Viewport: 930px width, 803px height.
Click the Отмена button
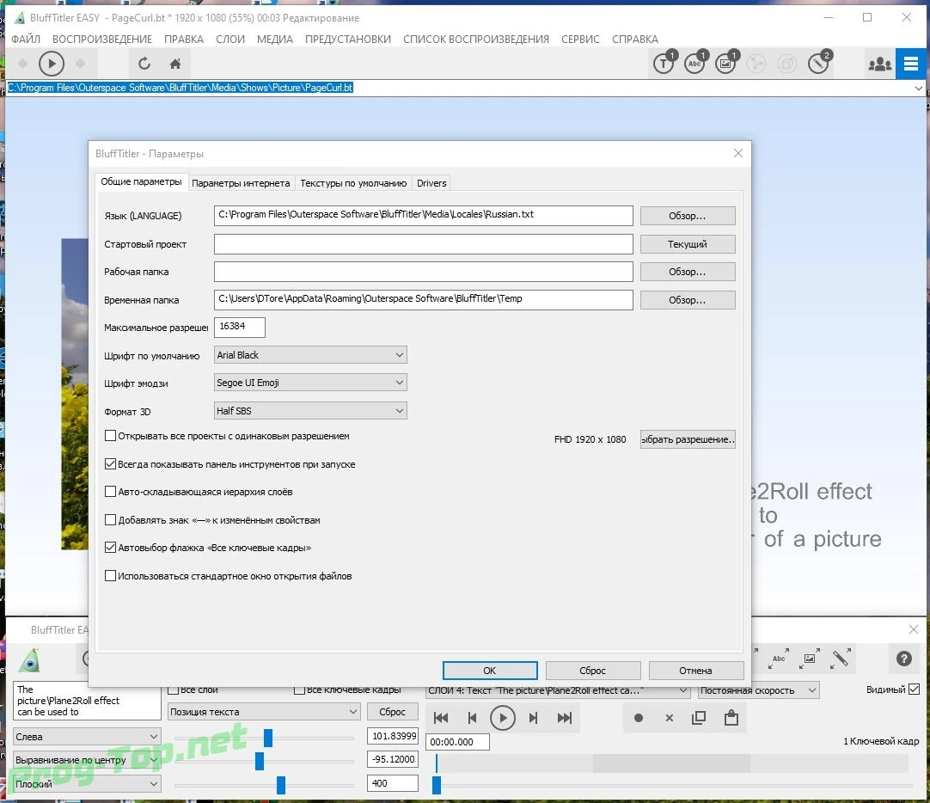695,671
